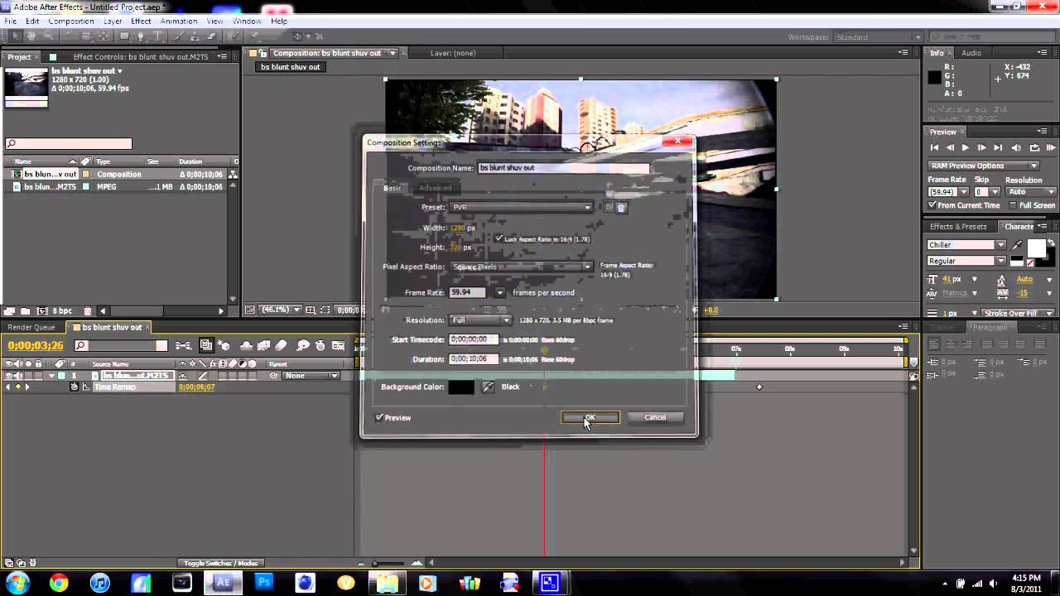Open the Composition menu
This screenshot has height=596, width=1060.
pyautogui.click(x=71, y=21)
